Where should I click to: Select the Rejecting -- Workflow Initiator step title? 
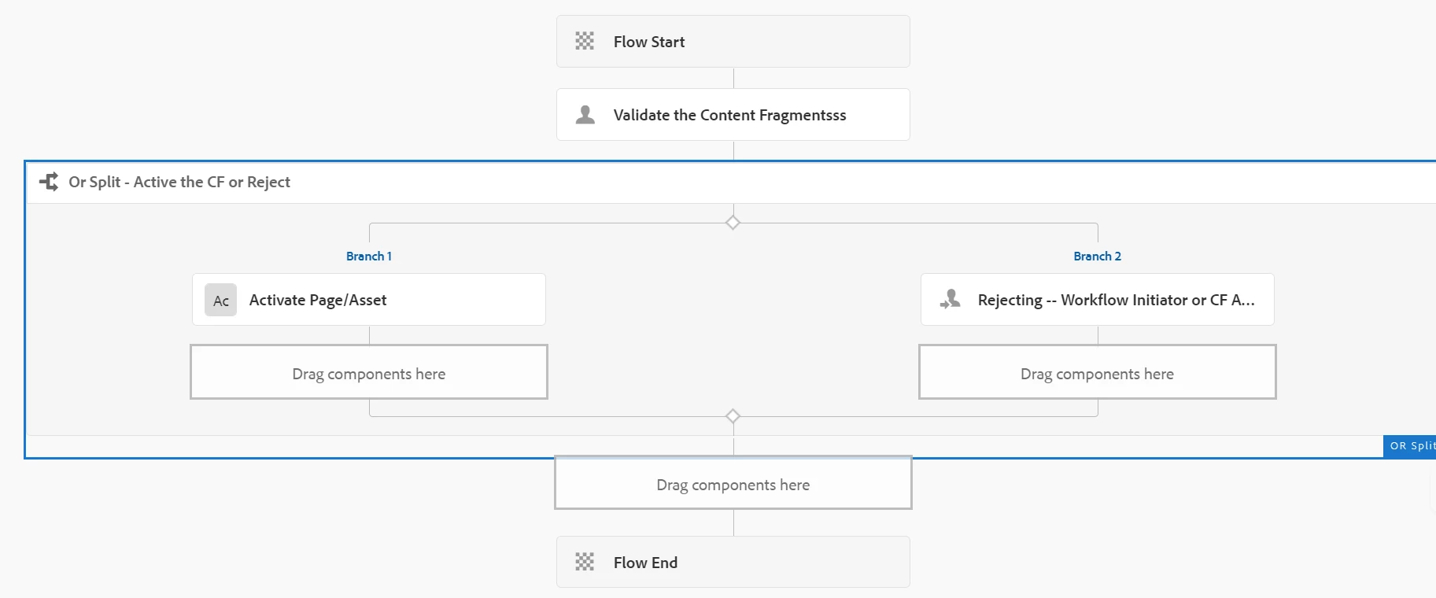point(1116,300)
